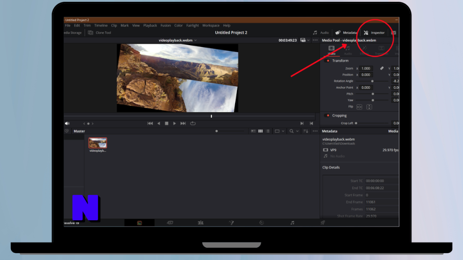Open the Fairlight page
Viewport: 463px width, 260px height.
[293, 223]
